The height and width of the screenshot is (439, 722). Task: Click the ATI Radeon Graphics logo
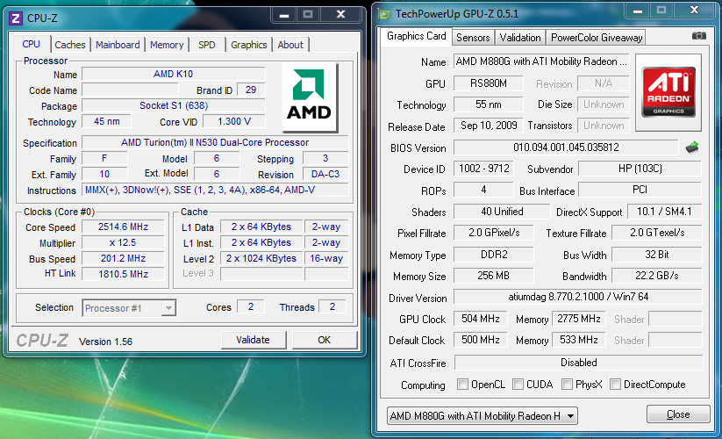[x=668, y=91]
